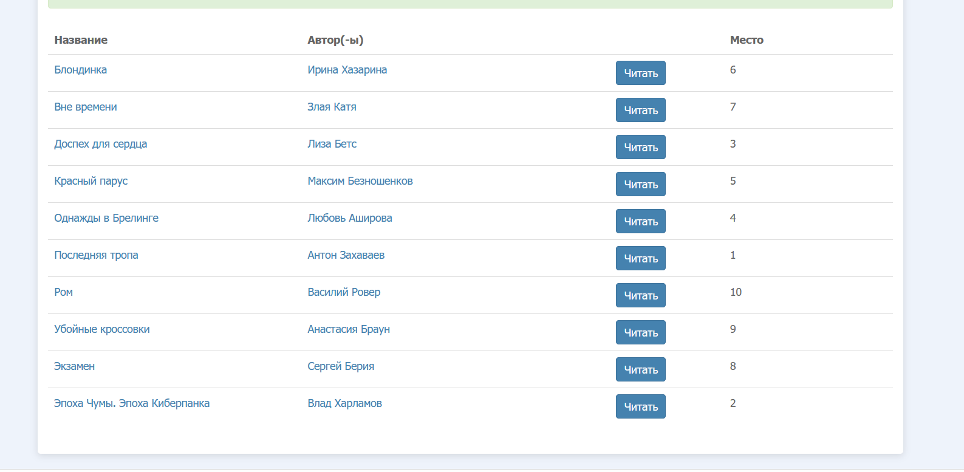
Task: Open Эпоха Чумы. Эпоха Киберпанка link
Action: (132, 403)
